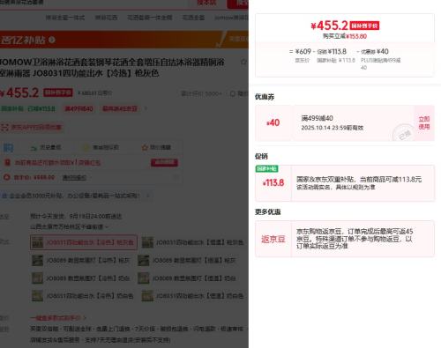Expand promotions with the arrow after the coupon tags

146,108
